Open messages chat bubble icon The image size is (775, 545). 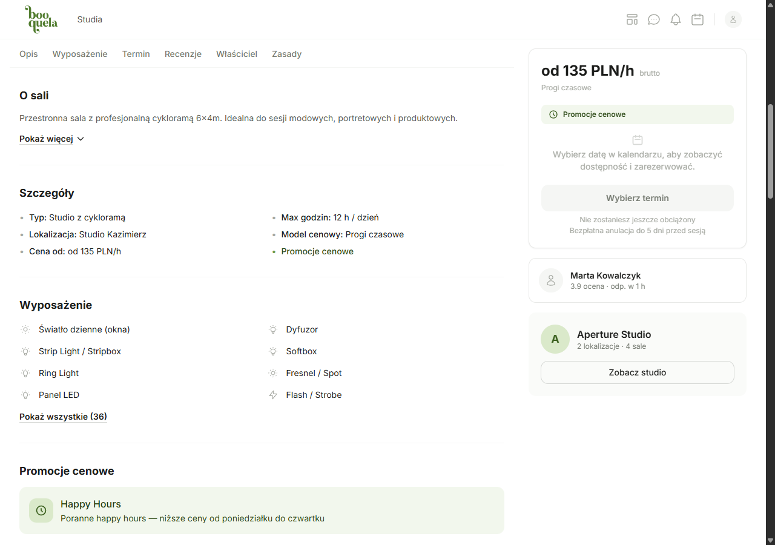click(x=654, y=19)
